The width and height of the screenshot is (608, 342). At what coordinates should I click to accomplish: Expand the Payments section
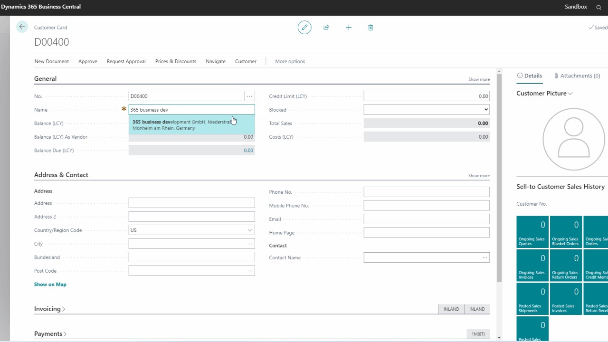50,334
